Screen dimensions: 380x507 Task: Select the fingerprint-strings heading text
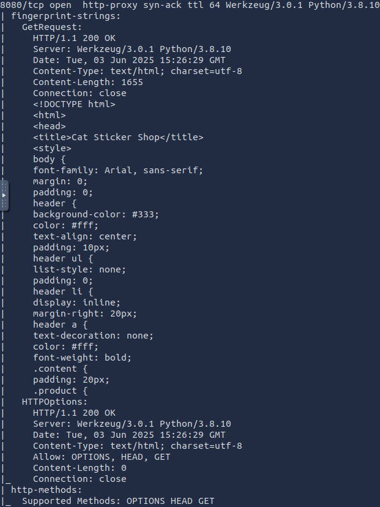[65, 16]
